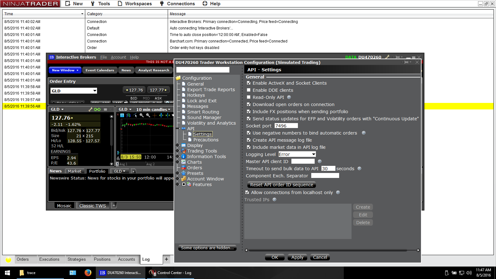The height and width of the screenshot is (279, 496).
Task: Toggle Allow connections from localhost only
Action: [247, 192]
